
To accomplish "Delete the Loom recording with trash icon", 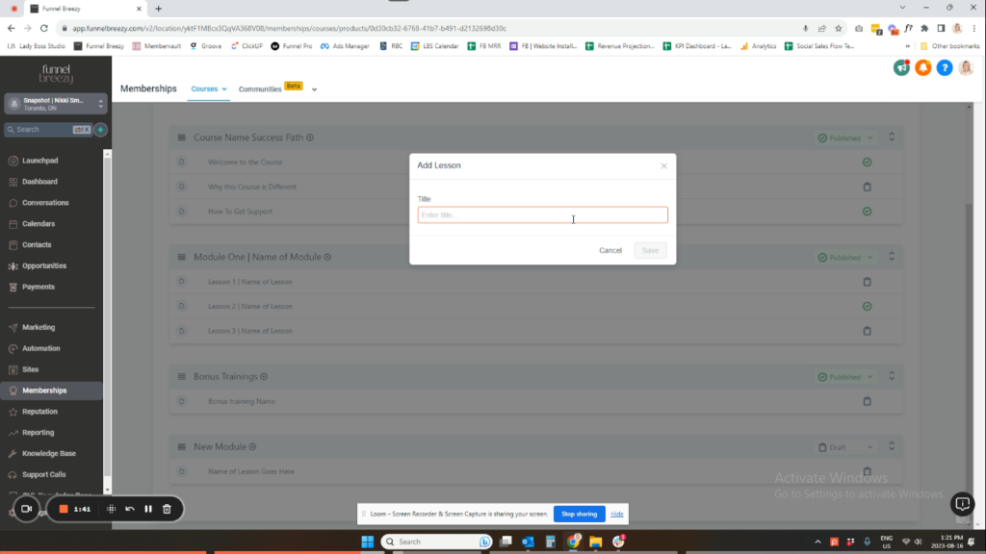I will coord(167,509).
